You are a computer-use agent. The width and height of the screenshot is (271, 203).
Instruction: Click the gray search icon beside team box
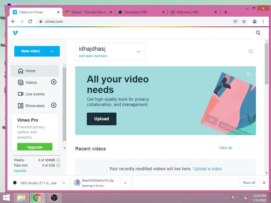click(x=250, y=51)
